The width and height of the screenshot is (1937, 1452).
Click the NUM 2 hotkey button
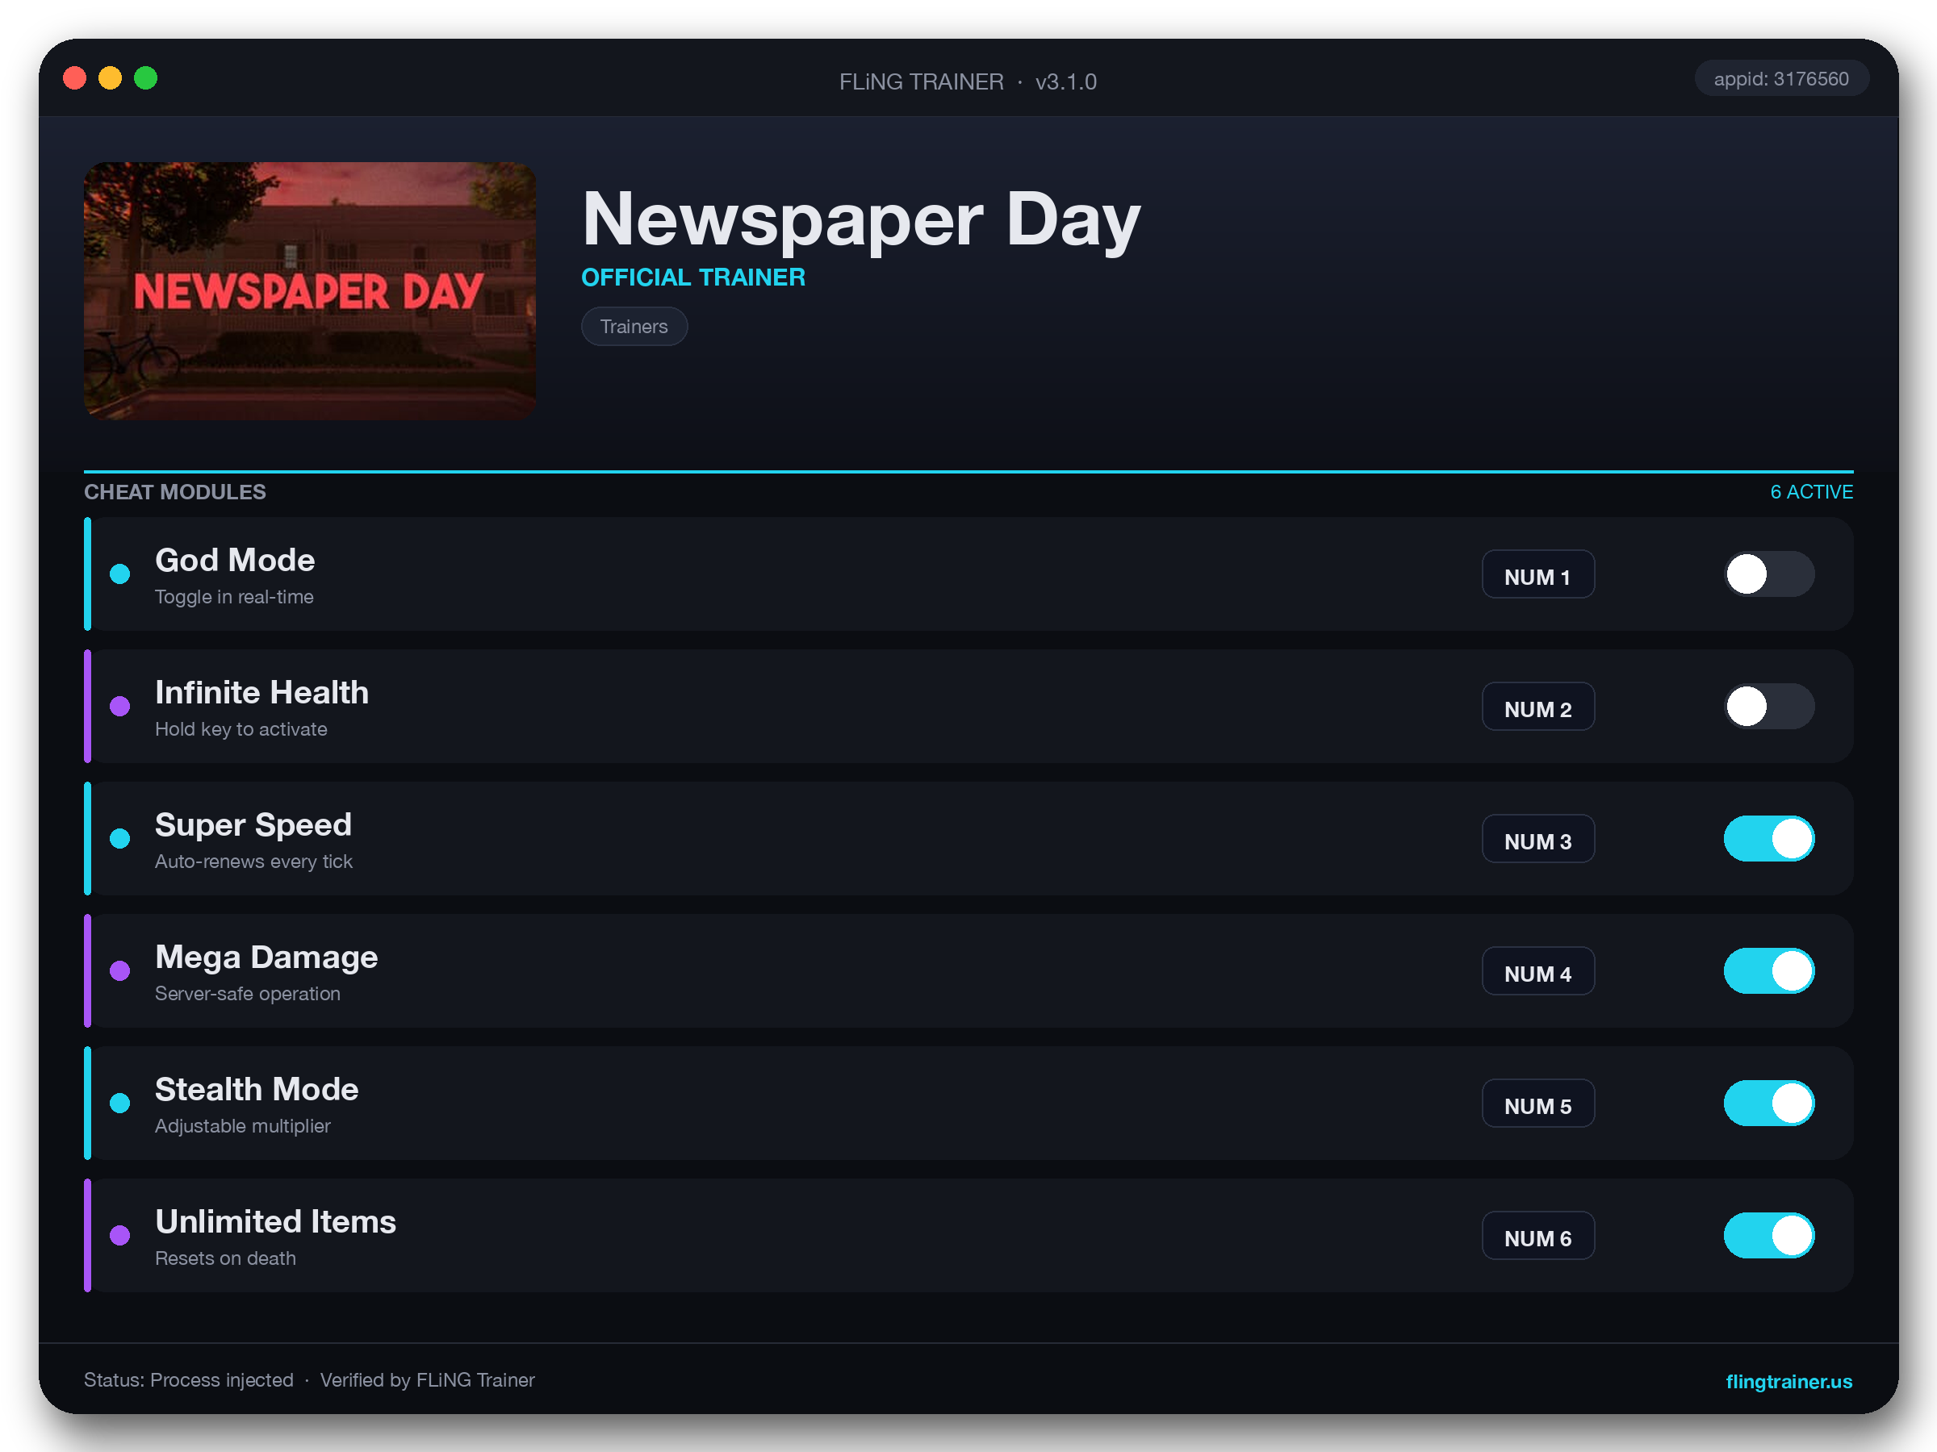[1537, 707]
